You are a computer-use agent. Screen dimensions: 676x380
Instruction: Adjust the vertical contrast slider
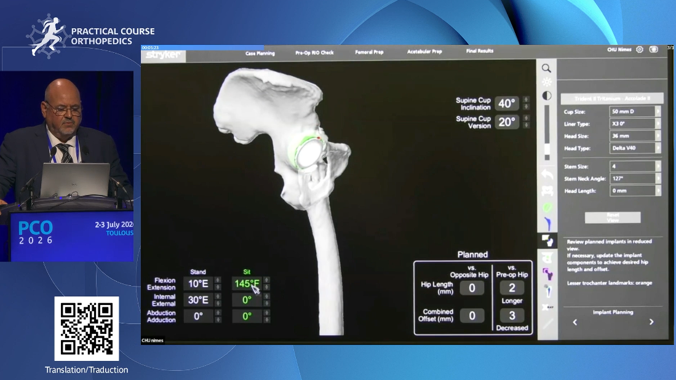(547, 133)
